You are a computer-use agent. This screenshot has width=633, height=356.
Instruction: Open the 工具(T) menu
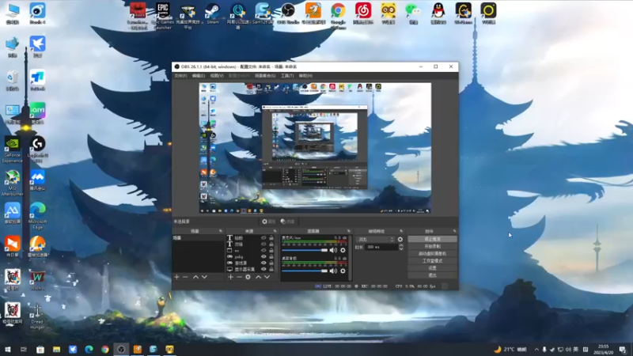click(287, 76)
